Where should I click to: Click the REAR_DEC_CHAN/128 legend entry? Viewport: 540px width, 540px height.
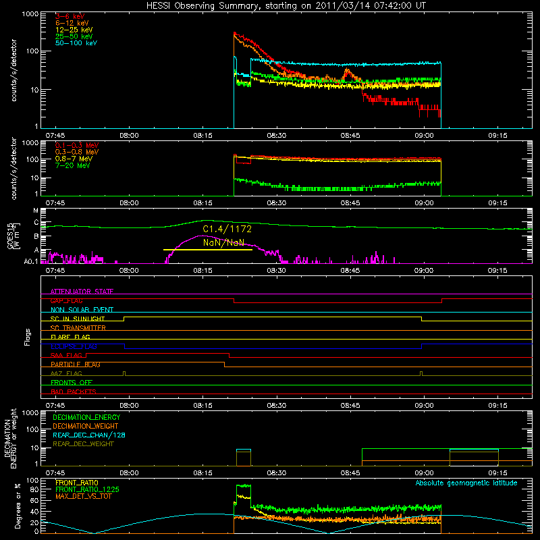pos(89,435)
